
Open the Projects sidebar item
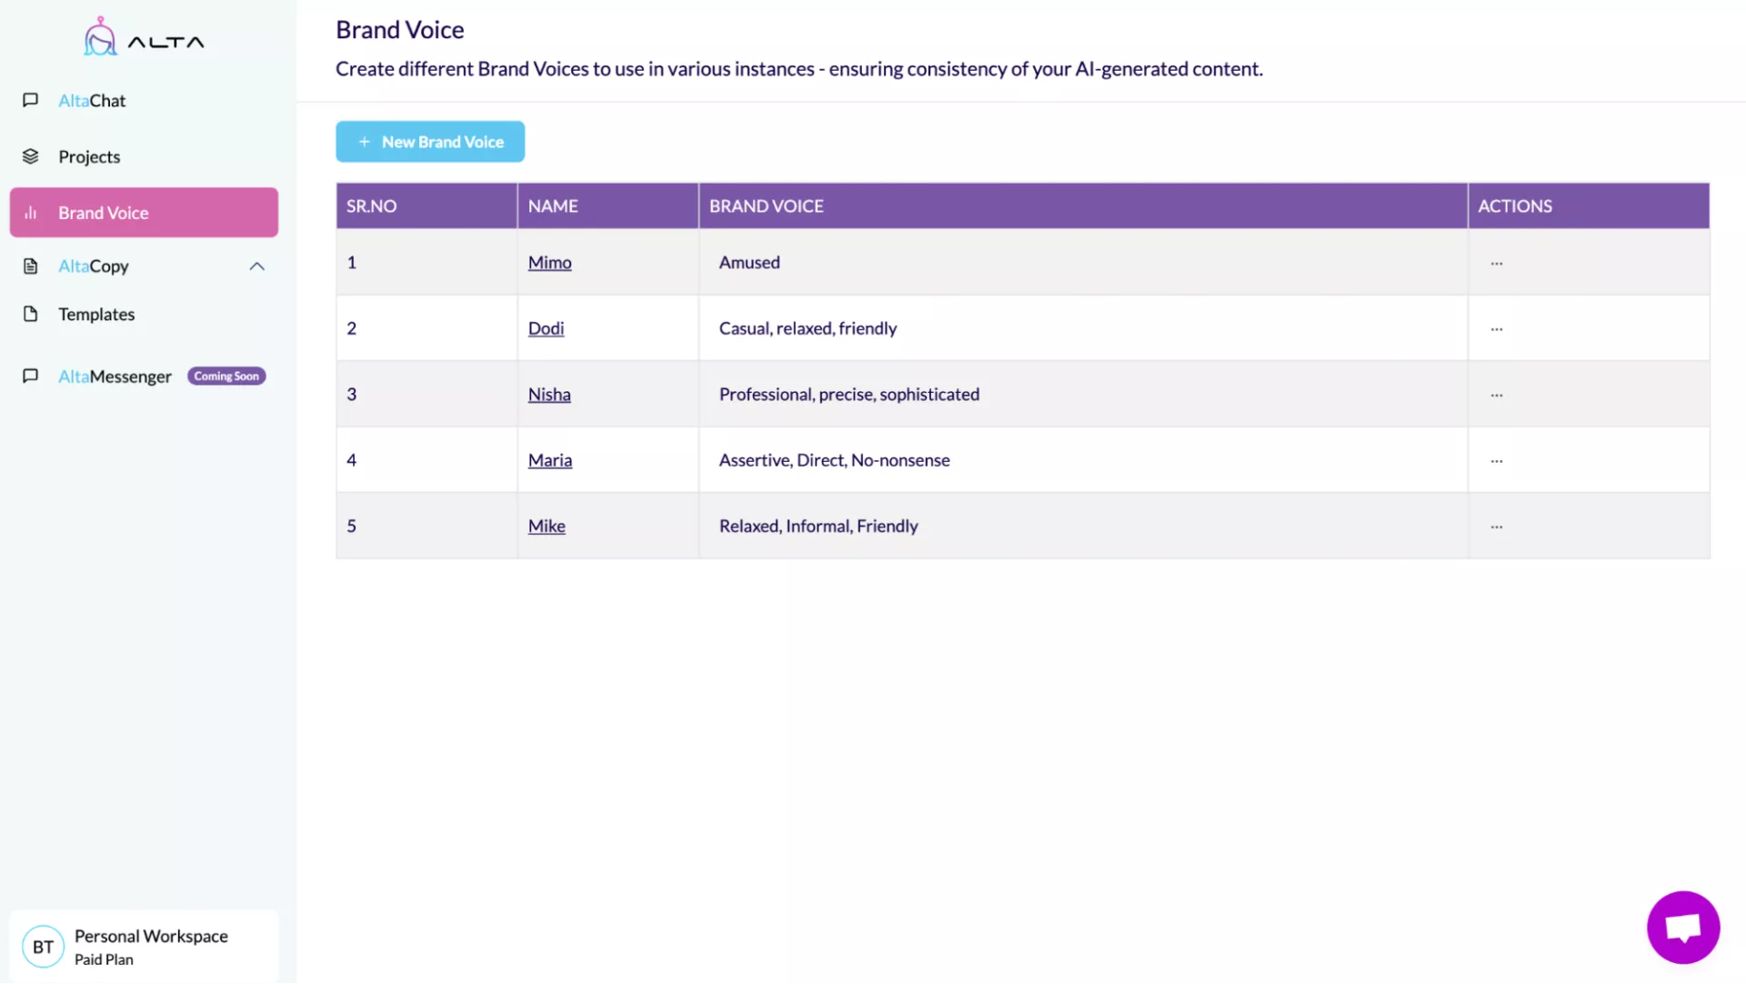89,156
